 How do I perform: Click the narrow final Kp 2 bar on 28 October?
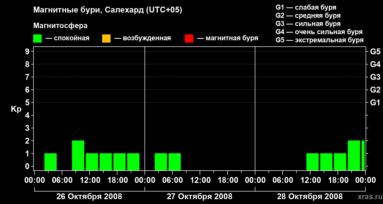363,155
